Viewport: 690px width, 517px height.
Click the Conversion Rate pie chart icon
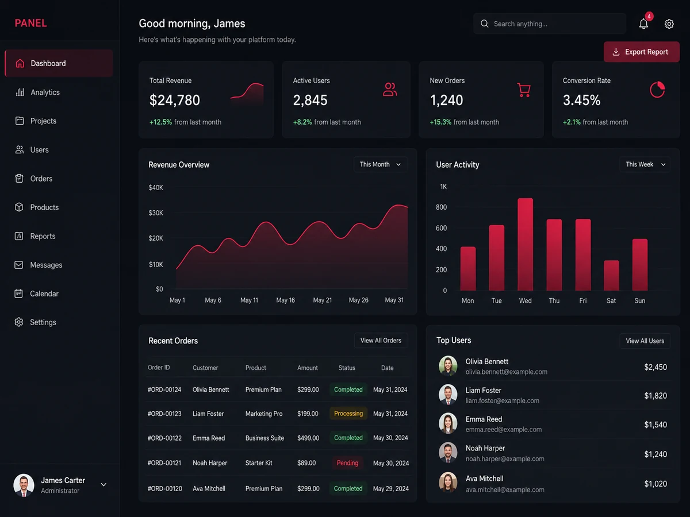(657, 90)
